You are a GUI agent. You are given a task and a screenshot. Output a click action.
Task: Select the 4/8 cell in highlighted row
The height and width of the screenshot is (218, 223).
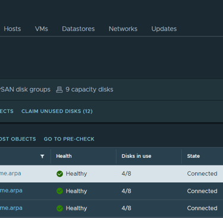126,174
